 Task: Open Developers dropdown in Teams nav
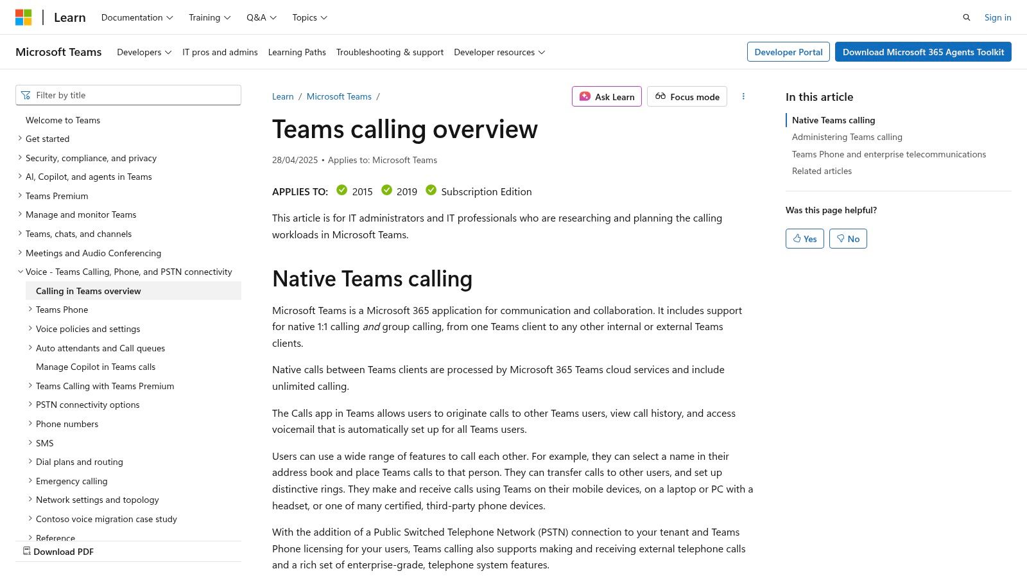(144, 52)
